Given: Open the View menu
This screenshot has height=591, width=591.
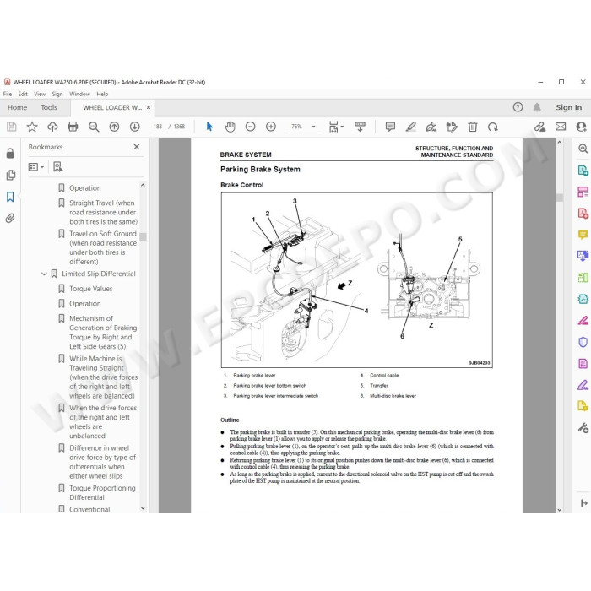Looking at the screenshot, I should tap(40, 94).
